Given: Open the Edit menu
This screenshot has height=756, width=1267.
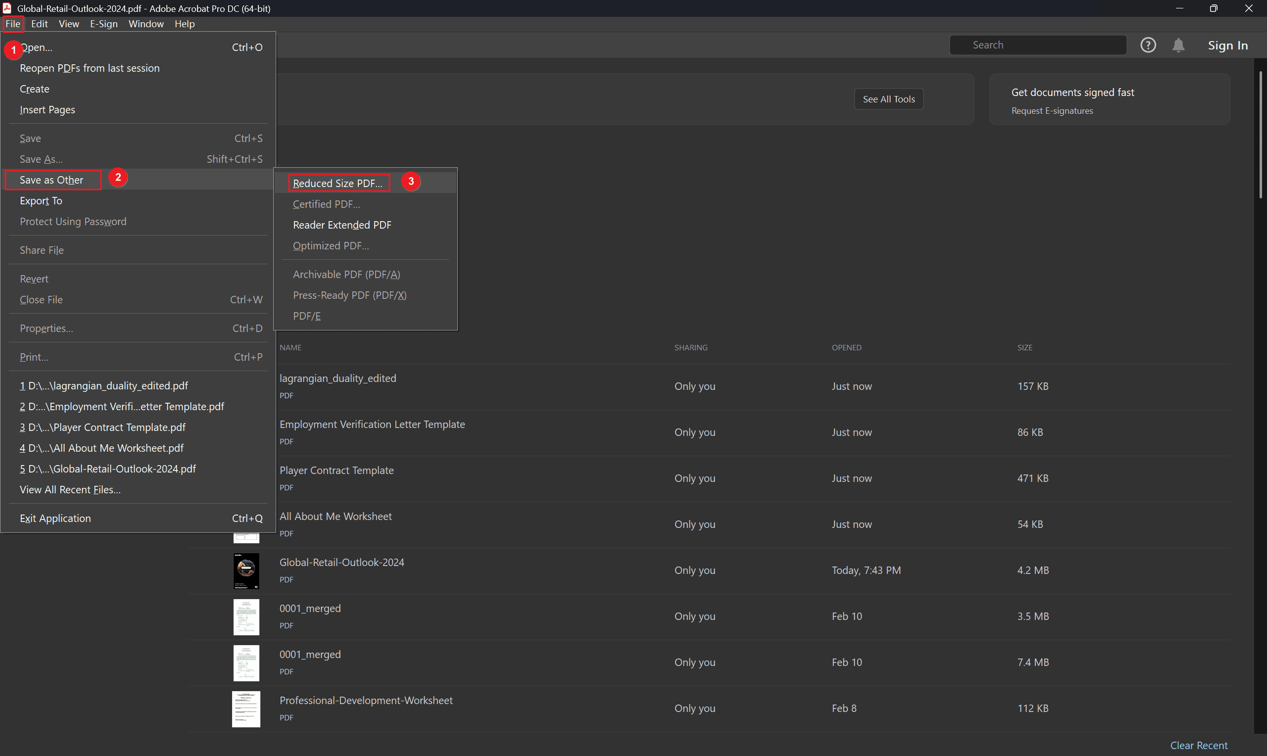Looking at the screenshot, I should 39,24.
